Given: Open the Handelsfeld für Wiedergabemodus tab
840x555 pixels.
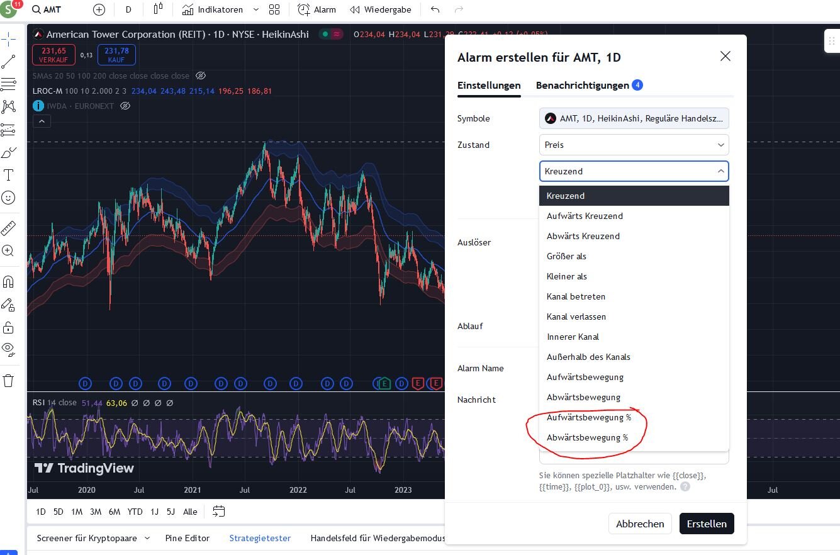Looking at the screenshot, I should click(378, 538).
